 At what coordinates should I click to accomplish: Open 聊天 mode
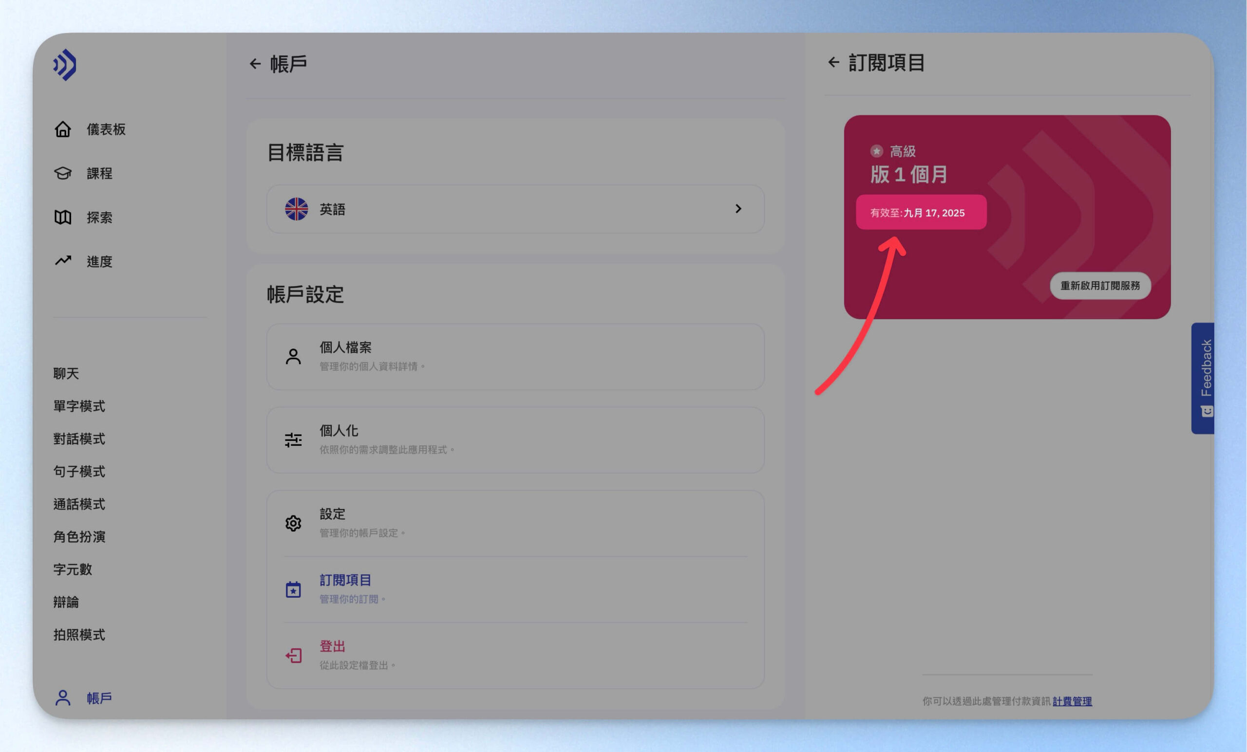pos(66,374)
